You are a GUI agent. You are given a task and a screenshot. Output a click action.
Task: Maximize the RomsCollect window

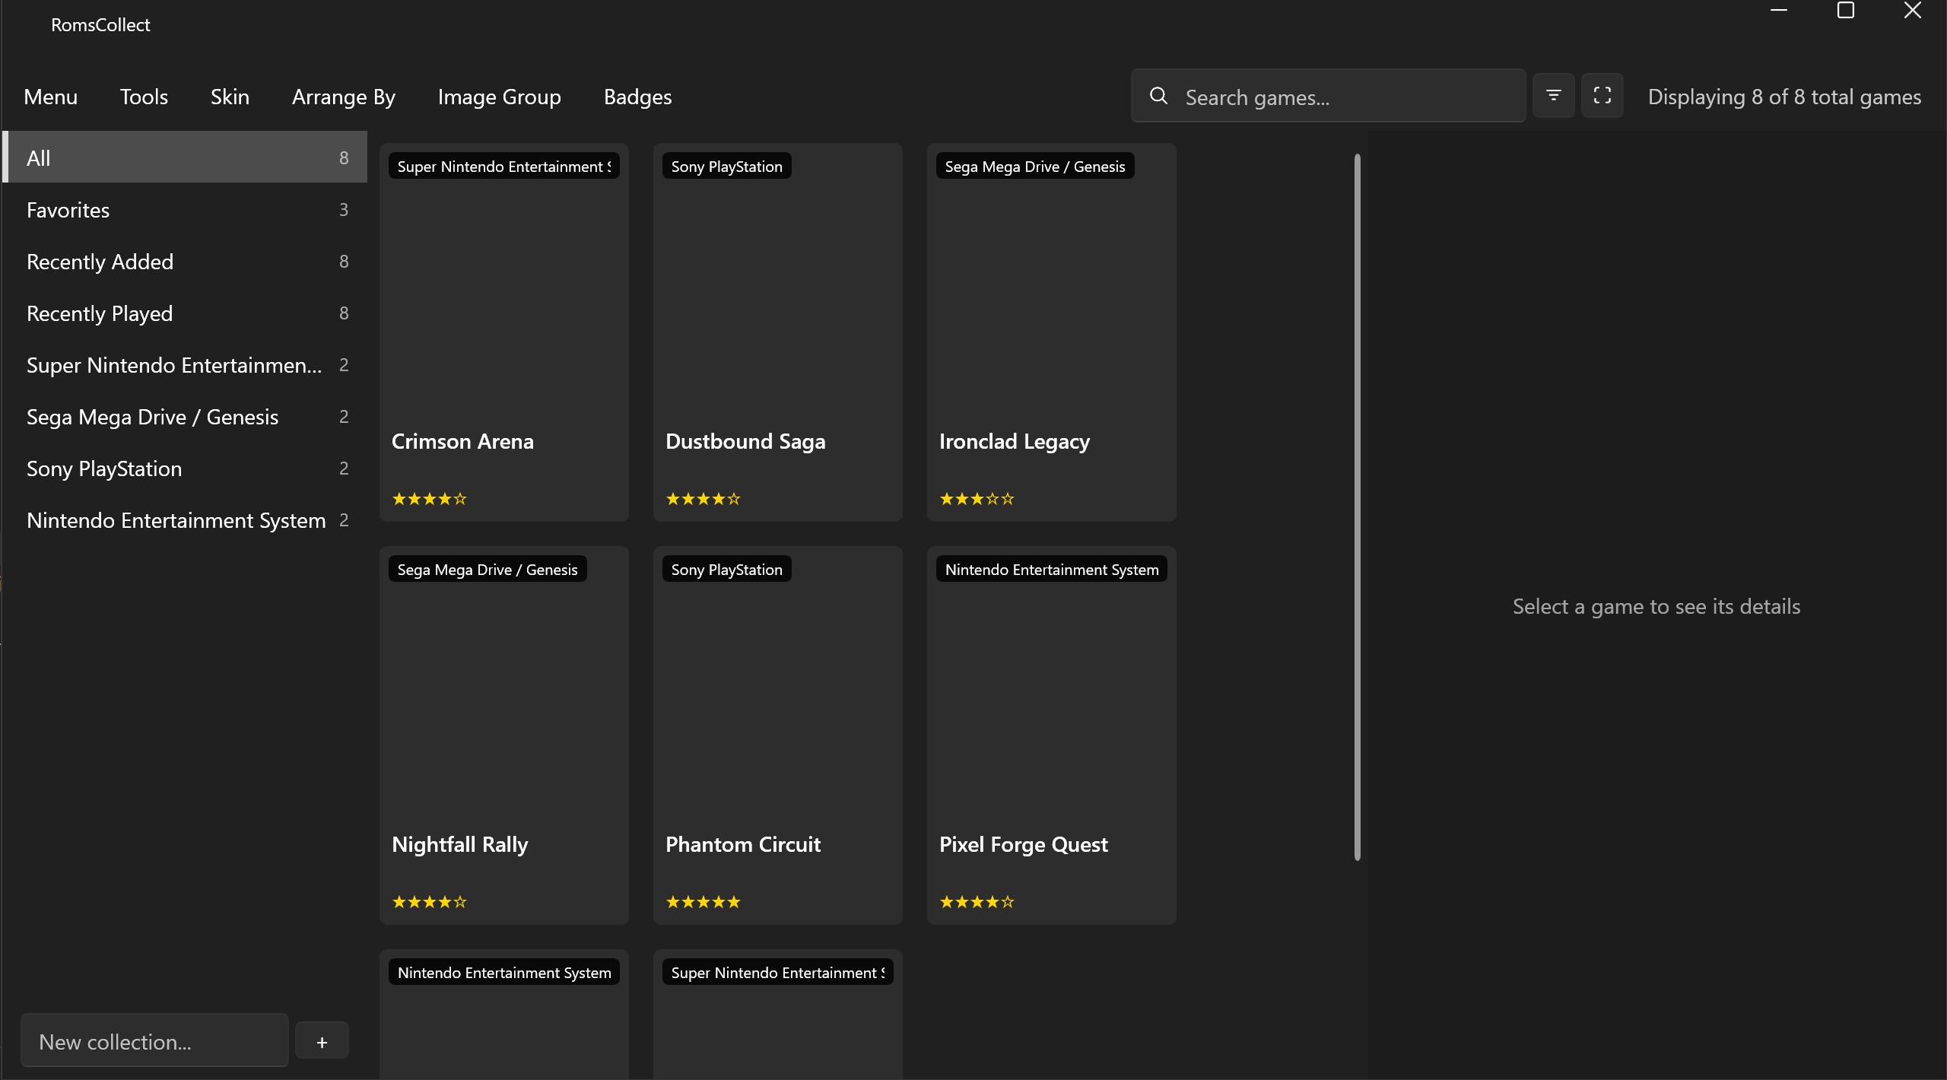click(x=1846, y=11)
